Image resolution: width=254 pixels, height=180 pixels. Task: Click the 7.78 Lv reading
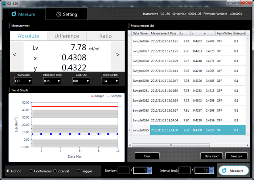coord(78,47)
